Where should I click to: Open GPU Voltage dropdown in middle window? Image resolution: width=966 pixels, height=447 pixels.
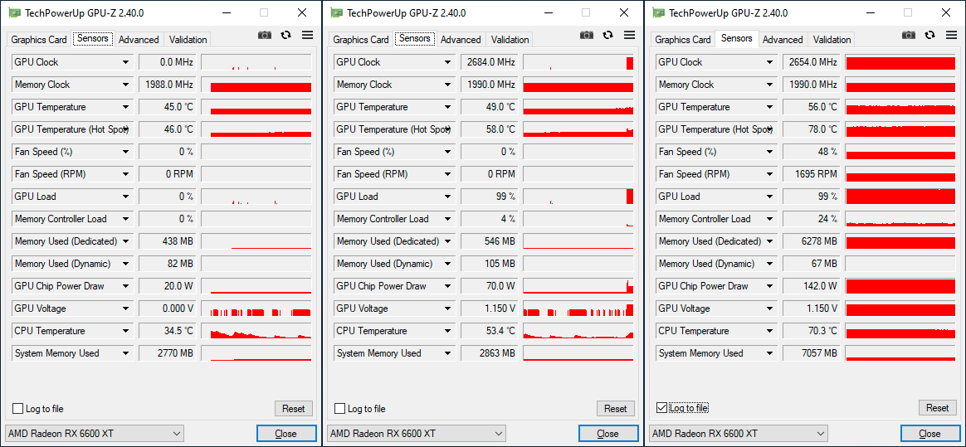click(448, 309)
